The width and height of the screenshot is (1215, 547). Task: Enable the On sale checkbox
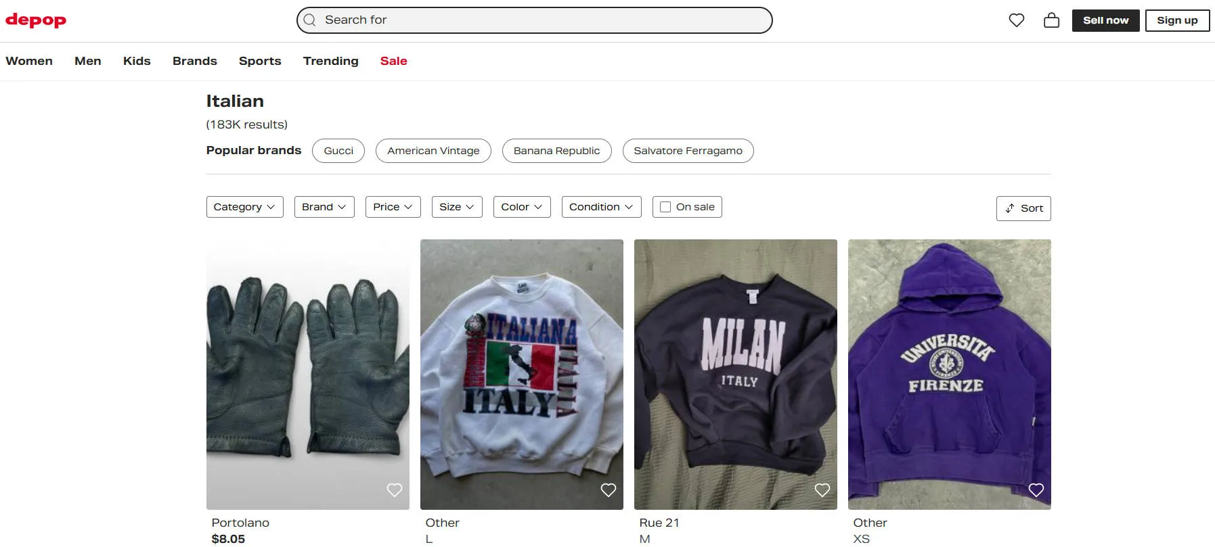pyautogui.click(x=665, y=207)
